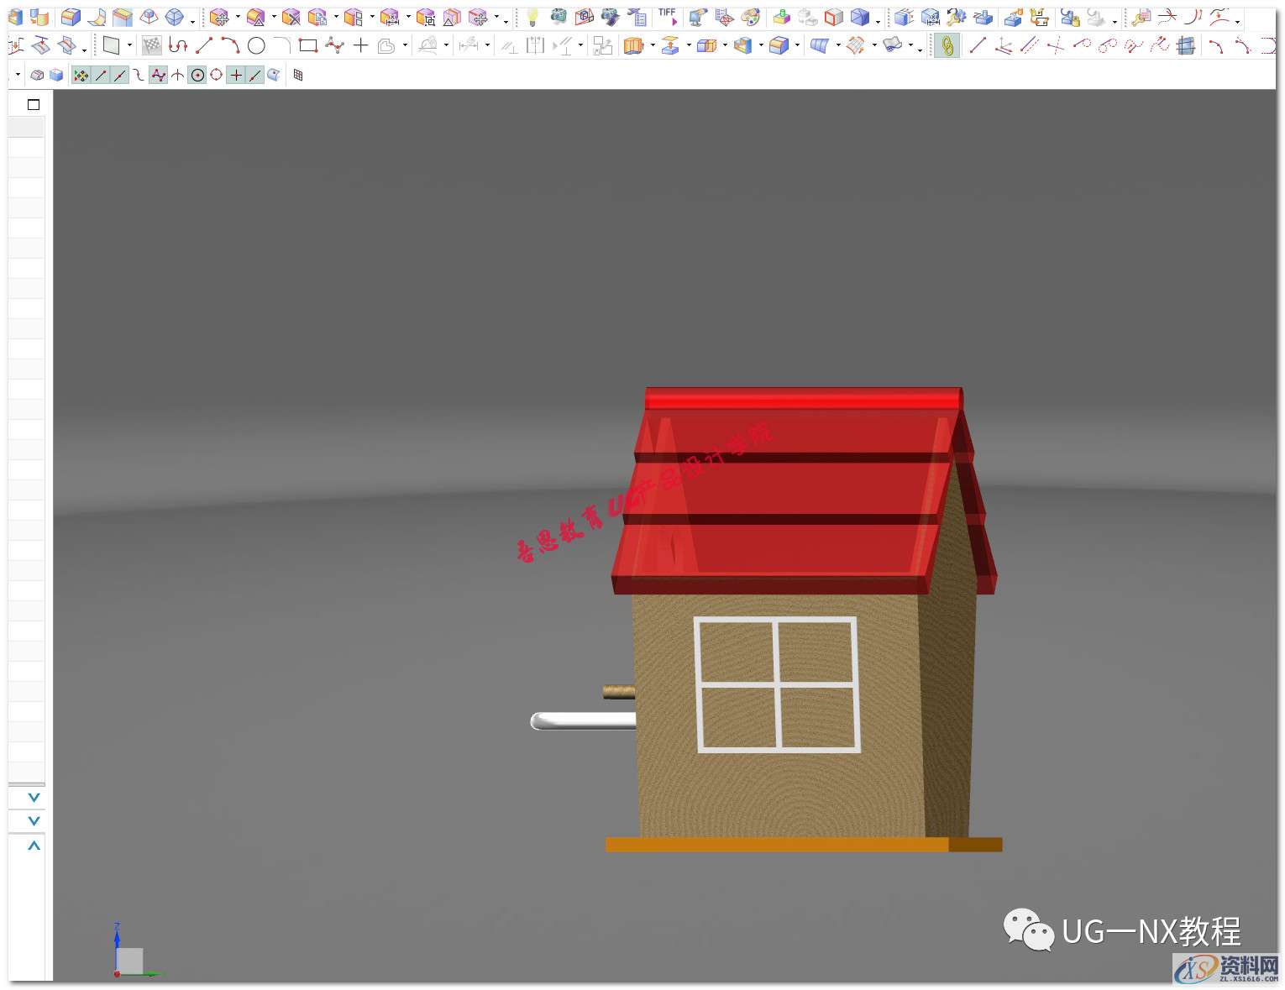The width and height of the screenshot is (1285, 990).
Task: Click the Fillet corner tool
Action: coord(282,45)
